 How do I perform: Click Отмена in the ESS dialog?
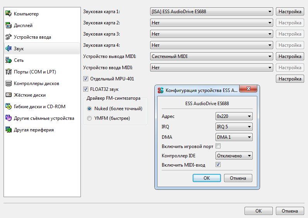coord(238,178)
